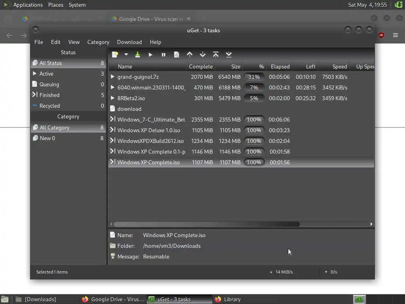Select the New 0 category

pos(68,138)
